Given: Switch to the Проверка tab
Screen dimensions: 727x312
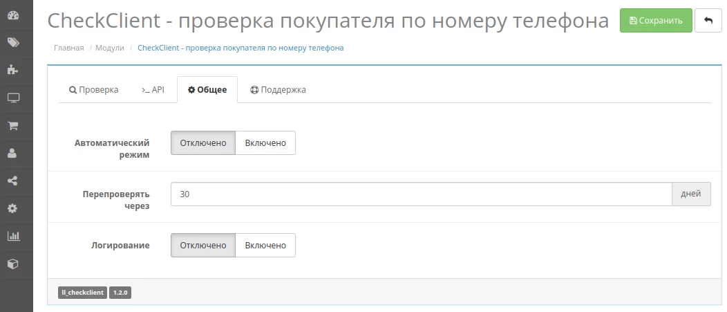Looking at the screenshot, I should tap(94, 90).
